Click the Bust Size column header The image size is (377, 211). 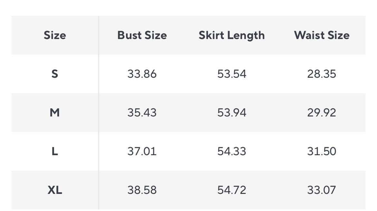click(x=142, y=35)
